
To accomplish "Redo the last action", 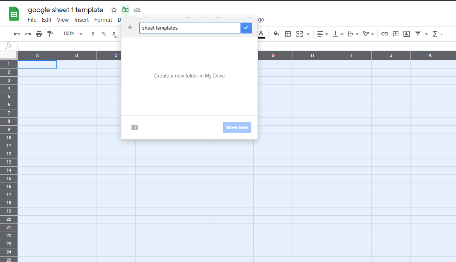I will click(28, 34).
